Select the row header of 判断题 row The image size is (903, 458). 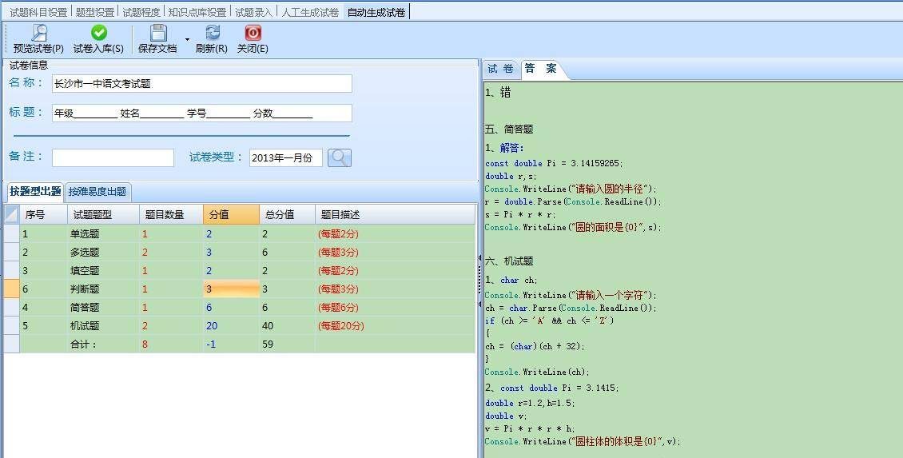click(x=11, y=289)
